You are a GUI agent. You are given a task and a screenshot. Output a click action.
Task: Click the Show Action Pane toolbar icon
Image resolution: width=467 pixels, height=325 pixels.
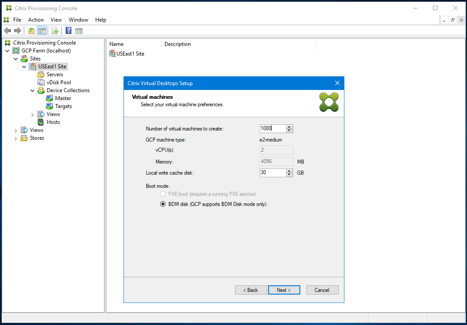pos(79,30)
